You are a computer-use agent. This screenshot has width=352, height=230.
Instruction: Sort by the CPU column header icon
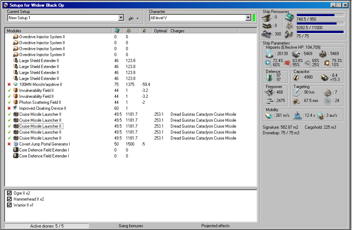(117, 31)
